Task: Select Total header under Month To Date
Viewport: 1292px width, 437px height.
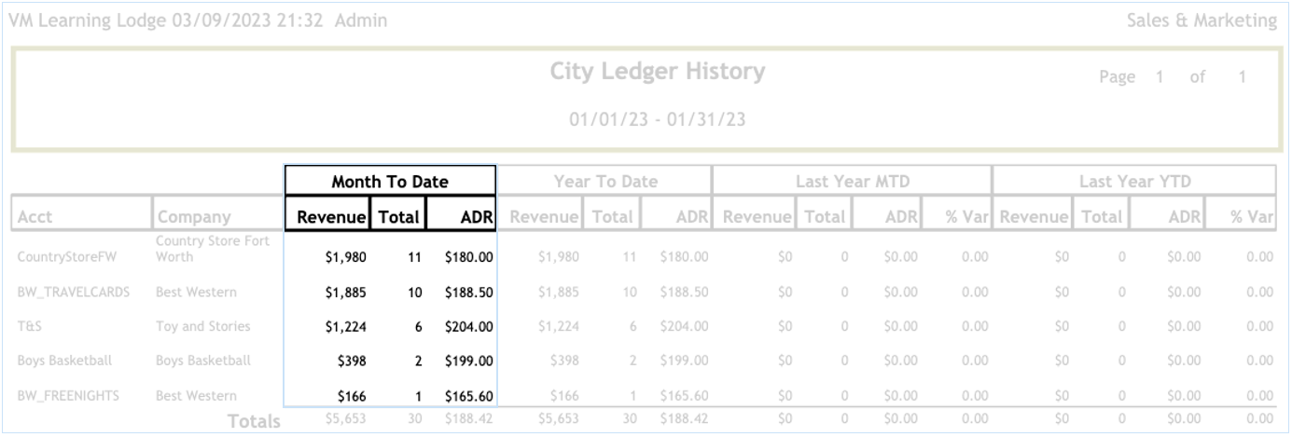Action: (398, 216)
